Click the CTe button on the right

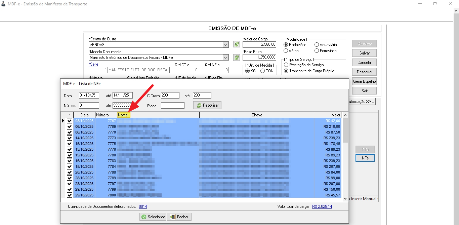365,150
